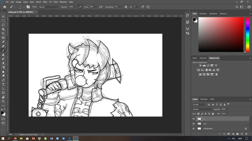Click the delete layer trash icon
Image resolution: width=252 pixels, height=141 pixels.
(246, 134)
